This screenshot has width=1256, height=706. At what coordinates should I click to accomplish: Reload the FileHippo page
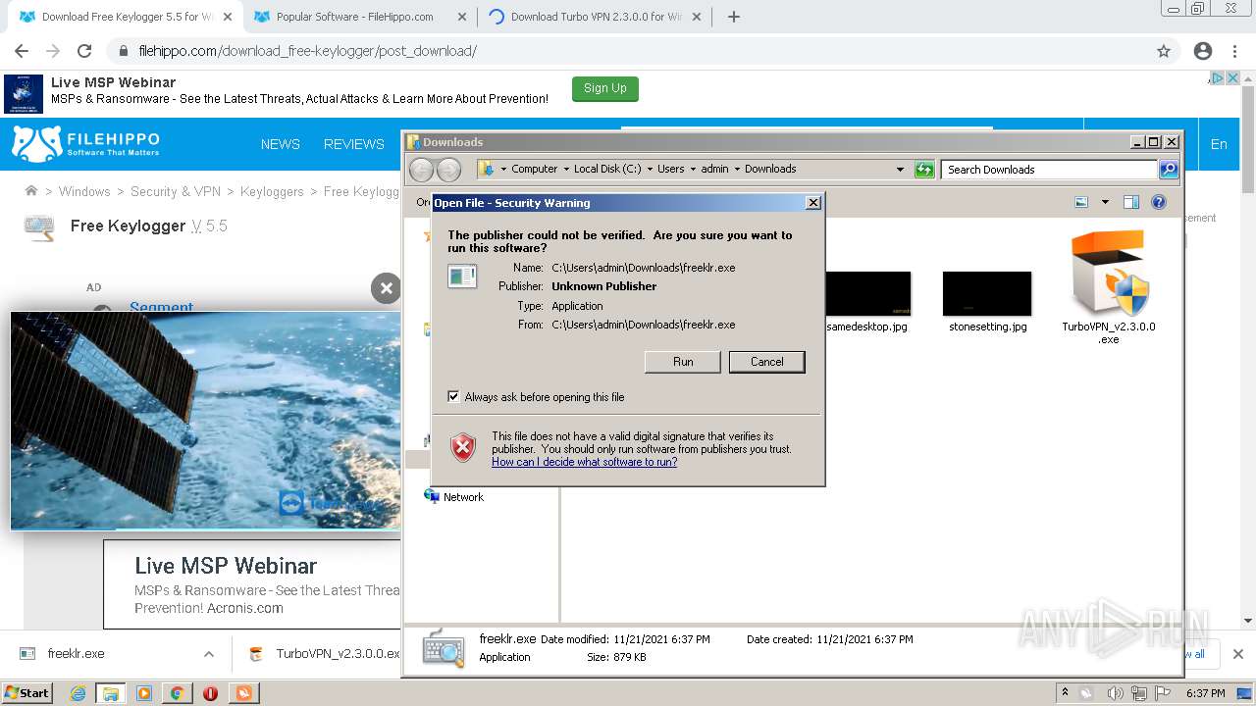(84, 51)
